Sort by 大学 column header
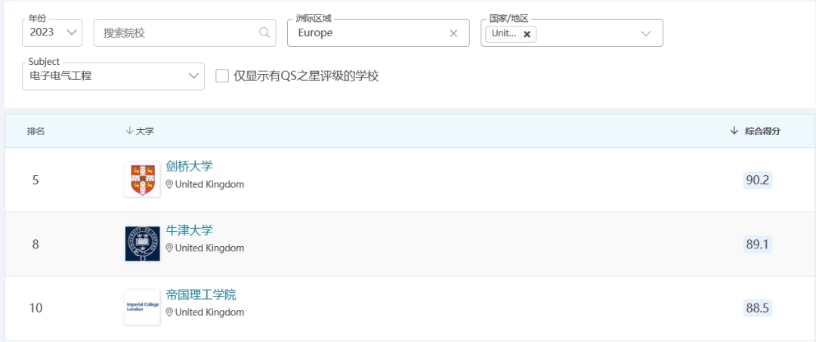 (140, 131)
